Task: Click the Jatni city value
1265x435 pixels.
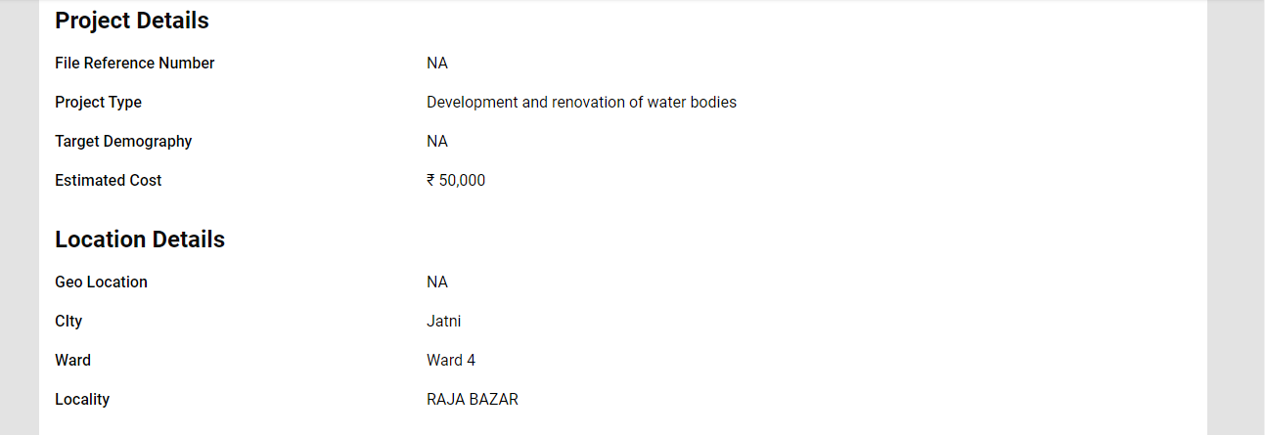Action: pyautogui.click(x=443, y=322)
